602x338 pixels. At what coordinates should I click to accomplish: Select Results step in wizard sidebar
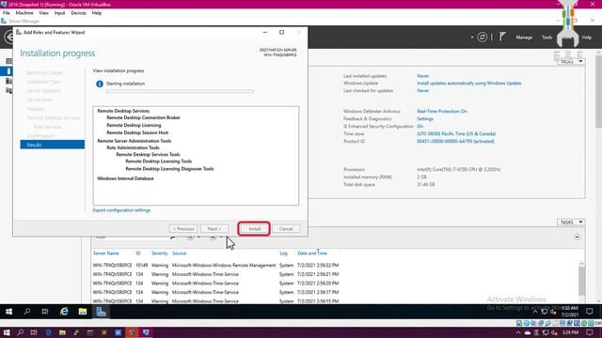click(x=53, y=145)
